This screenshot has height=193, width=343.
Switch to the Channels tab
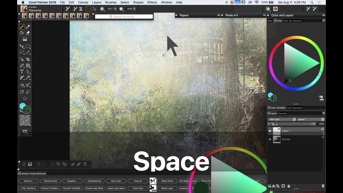(282, 113)
